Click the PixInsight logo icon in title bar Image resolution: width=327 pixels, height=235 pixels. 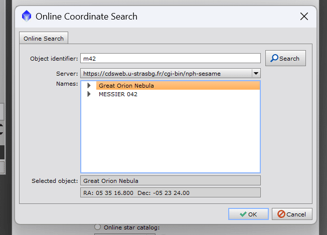(27, 16)
